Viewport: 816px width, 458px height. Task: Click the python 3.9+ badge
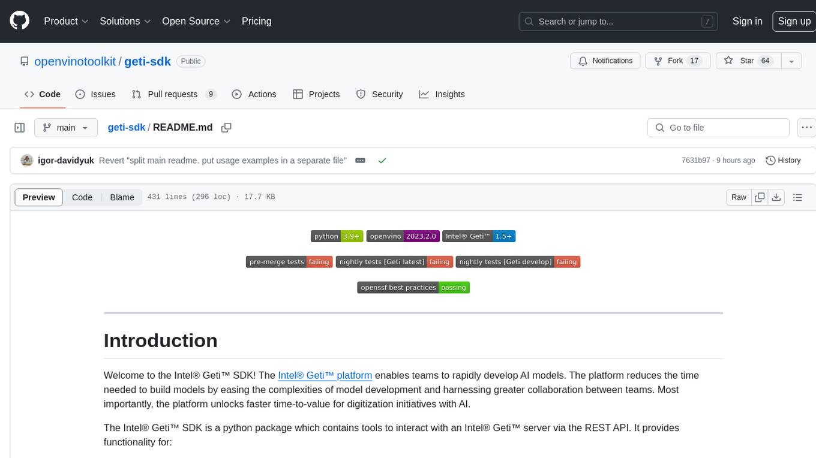pyautogui.click(x=337, y=236)
